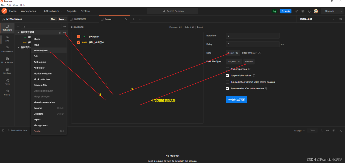Click the plus icon to create collection
Screen dimensions: 345x163
point(18,26)
